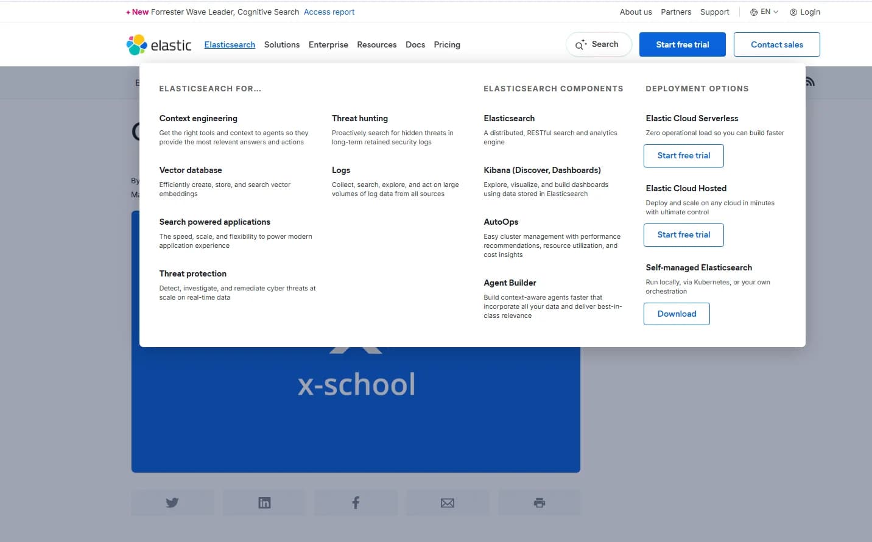Open the Solutions menu
This screenshot has width=872, height=542.
pyautogui.click(x=282, y=44)
